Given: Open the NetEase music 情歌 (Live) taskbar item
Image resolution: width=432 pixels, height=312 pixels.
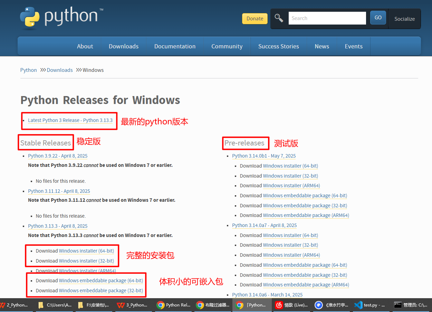Looking at the screenshot, I should [291, 305].
